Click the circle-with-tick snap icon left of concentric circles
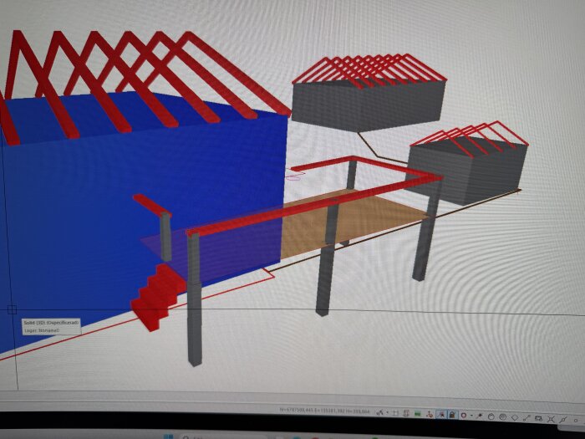Image resolution: width=585 pixels, height=439 pixels. click(491, 416)
